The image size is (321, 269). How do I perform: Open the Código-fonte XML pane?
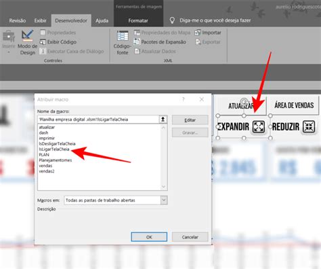(x=123, y=43)
